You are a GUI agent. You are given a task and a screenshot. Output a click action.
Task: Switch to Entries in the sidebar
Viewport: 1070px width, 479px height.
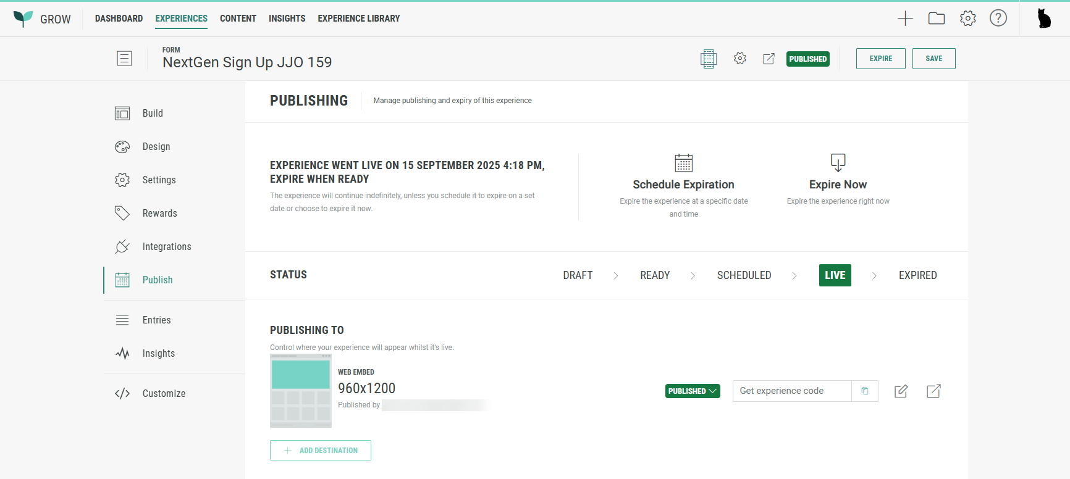click(x=156, y=320)
